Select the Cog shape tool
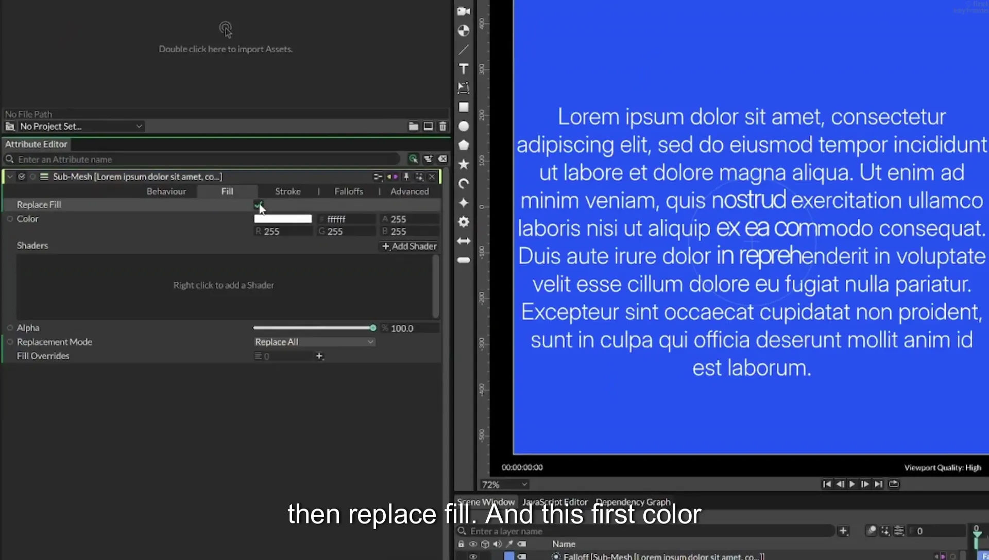The width and height of the screenshot is (989, 560). click(x=464, y=222)
